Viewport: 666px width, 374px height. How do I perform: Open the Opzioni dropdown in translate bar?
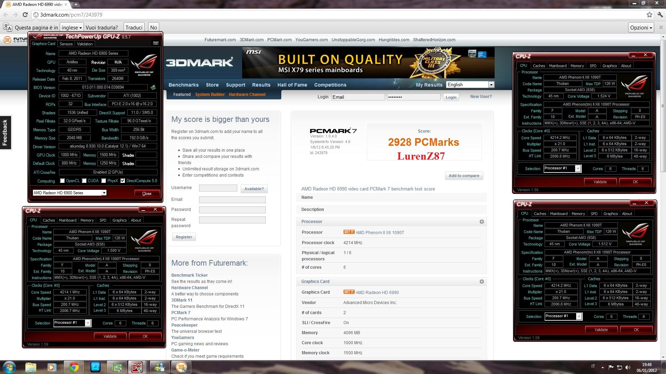641,27
